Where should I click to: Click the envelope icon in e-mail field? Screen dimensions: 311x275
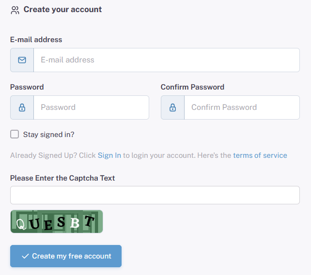pos(22,60)
